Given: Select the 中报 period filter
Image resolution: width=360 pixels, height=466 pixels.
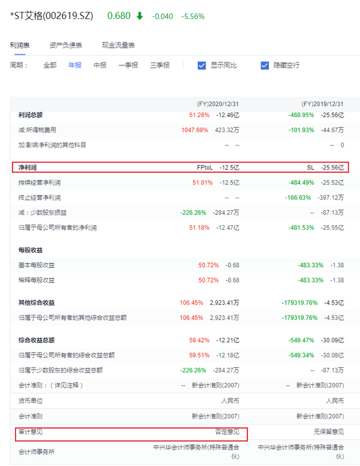Looking at the screenshot, I should pyautogui.click(x=100, y=65).
